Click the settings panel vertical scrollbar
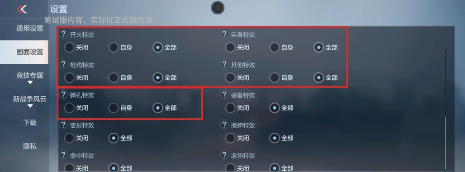Viewport: 465px width, 172px height. (x=445, y=110)
